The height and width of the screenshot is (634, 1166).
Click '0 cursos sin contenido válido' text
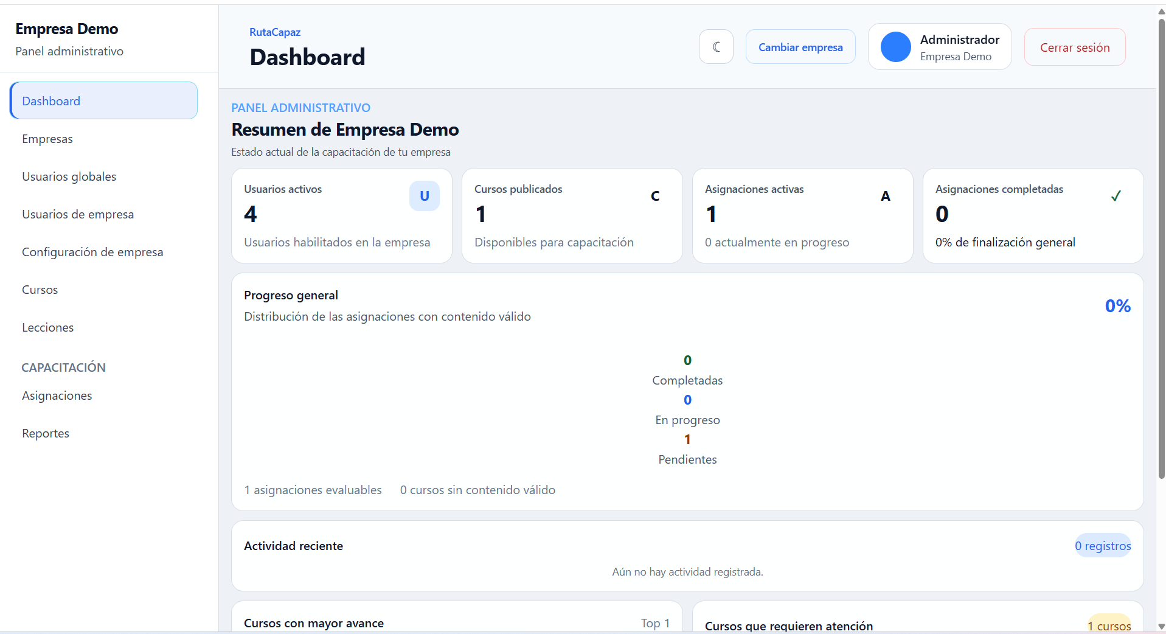point(477,490)
